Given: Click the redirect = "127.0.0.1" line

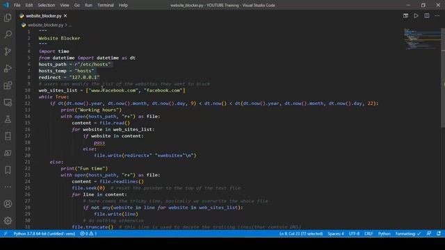Looking at the screenshot, I should (69, 77).
